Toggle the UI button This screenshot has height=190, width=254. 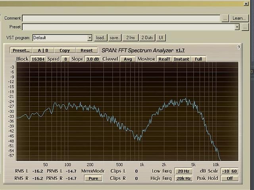[x=161, y=38]
